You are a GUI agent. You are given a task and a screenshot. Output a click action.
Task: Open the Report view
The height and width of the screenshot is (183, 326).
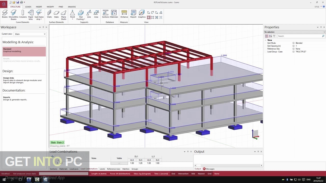[133, 14]
